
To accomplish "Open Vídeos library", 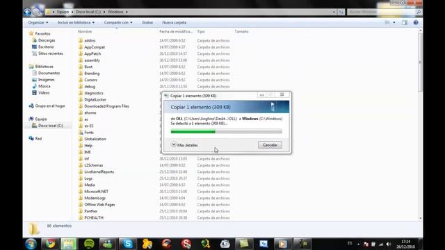I will point(44,92).
